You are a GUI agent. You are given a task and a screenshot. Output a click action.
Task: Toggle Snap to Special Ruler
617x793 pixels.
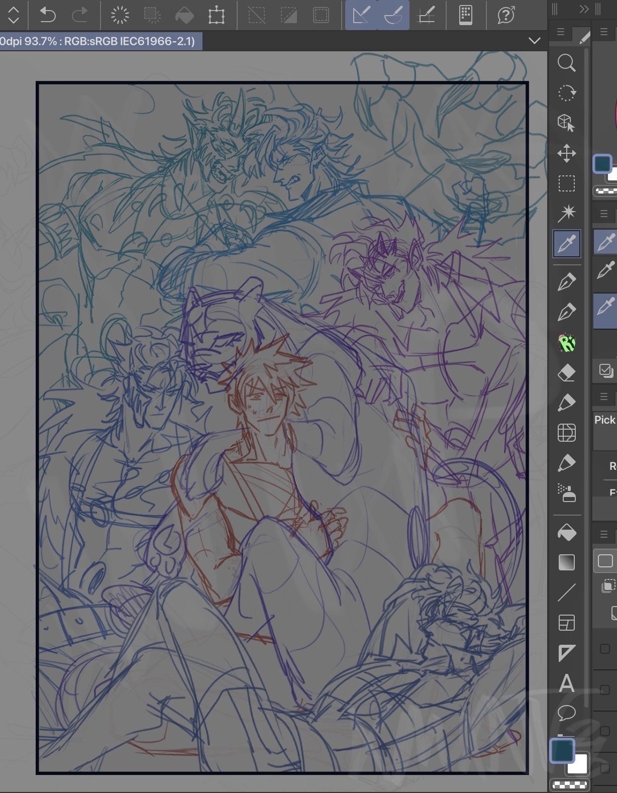(x=393, y=15)
